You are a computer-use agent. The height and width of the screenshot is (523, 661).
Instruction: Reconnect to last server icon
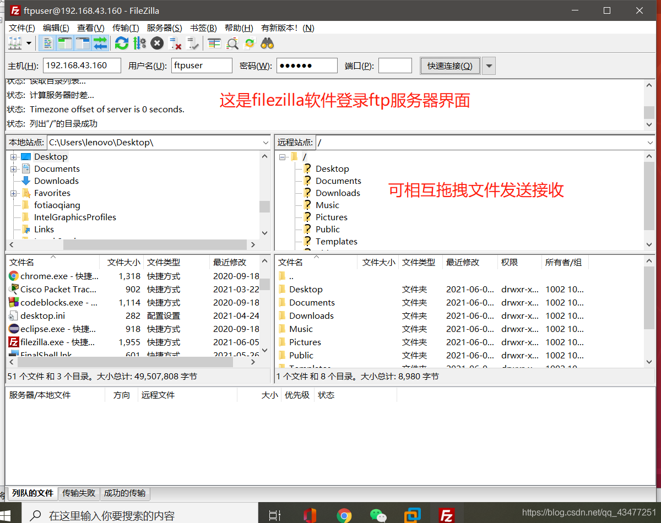[192, 43]
